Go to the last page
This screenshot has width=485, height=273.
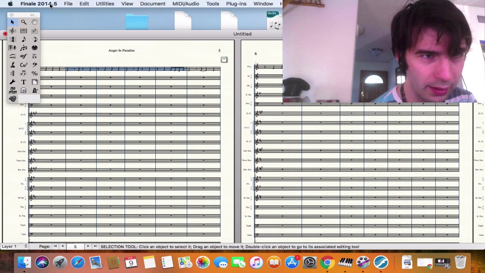[x=95, y=246]
